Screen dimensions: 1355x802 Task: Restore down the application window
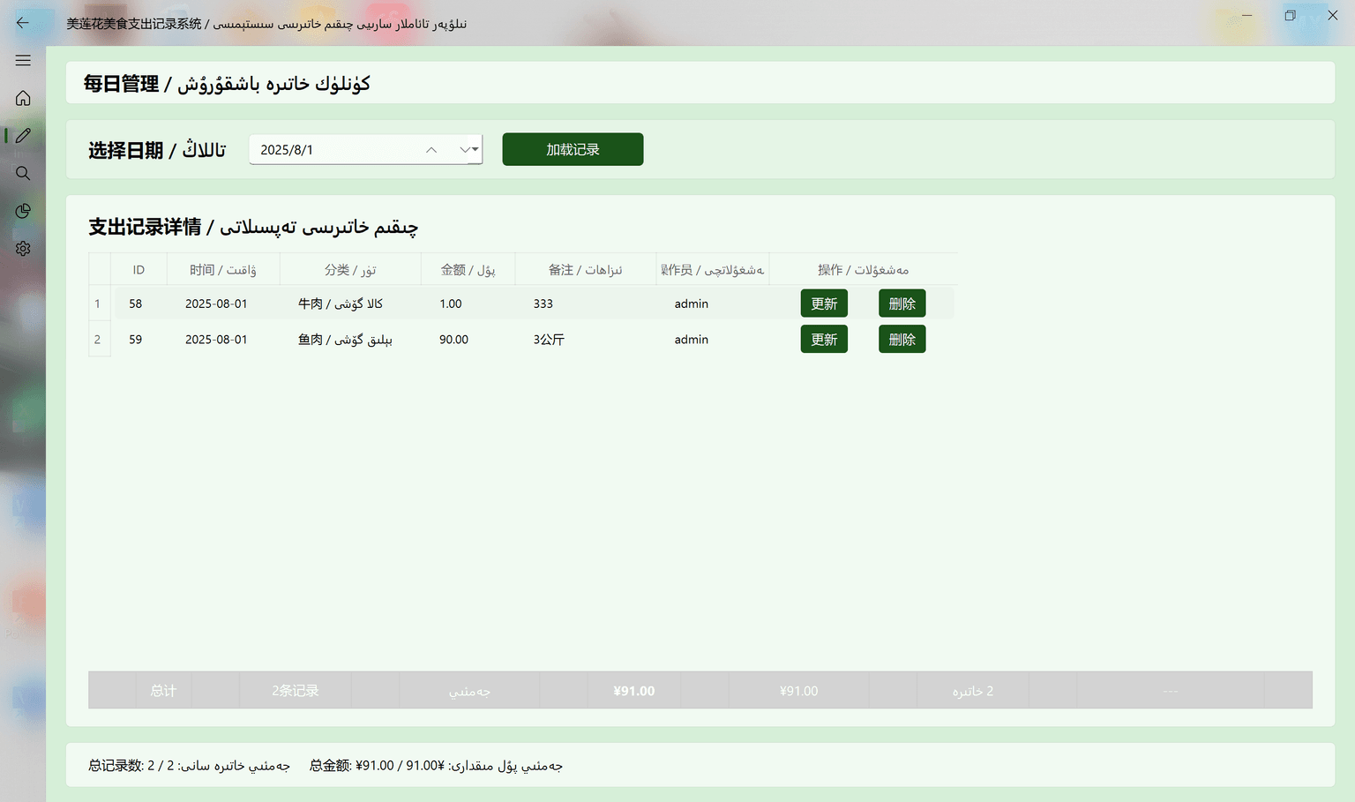tap(1290, 15)
